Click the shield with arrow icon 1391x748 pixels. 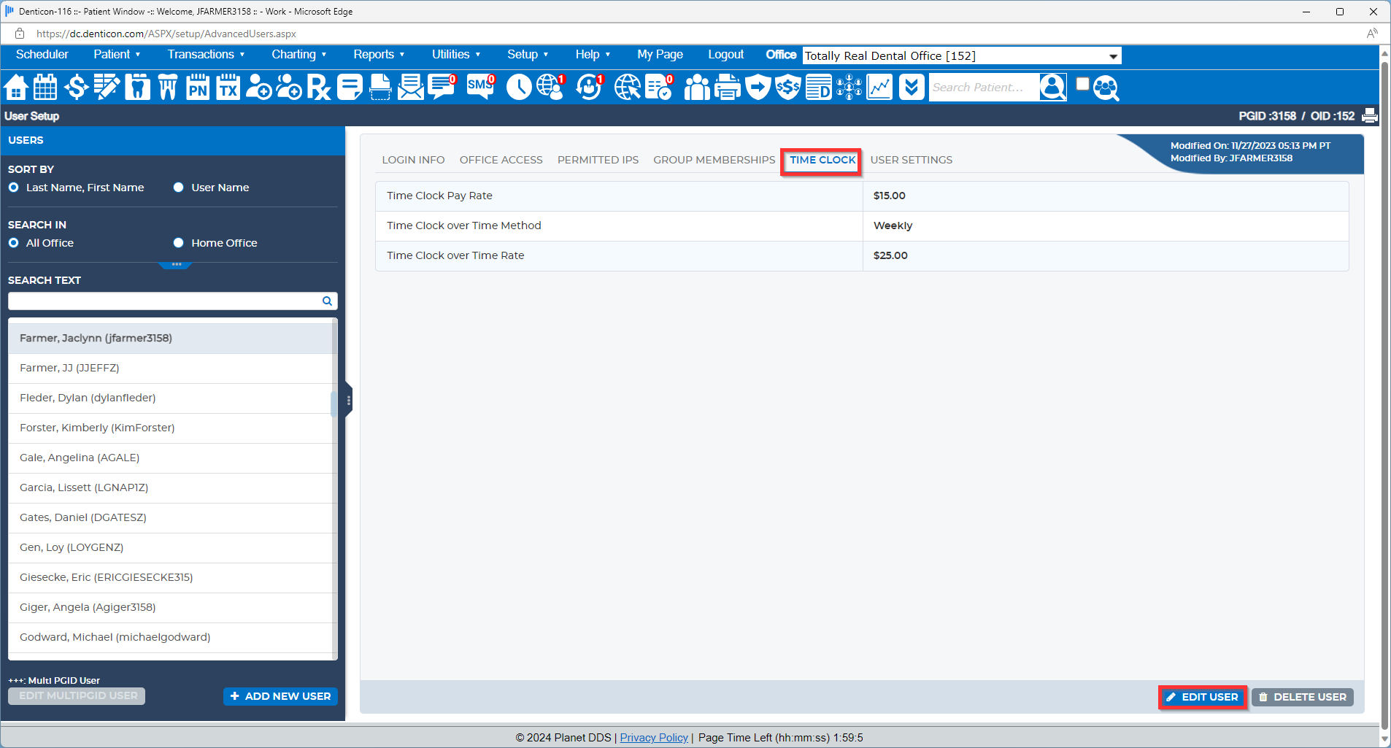(x=758, y=88)
